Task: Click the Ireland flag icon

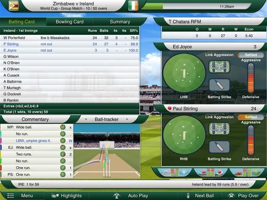Action: [133, 6]
